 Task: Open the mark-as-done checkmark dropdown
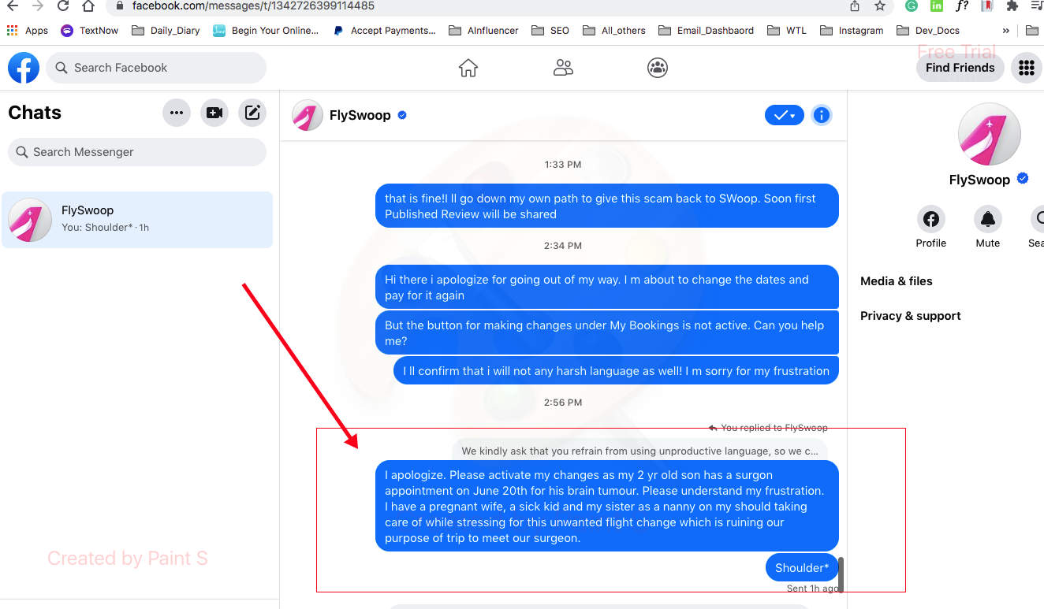tap(785, 115)
